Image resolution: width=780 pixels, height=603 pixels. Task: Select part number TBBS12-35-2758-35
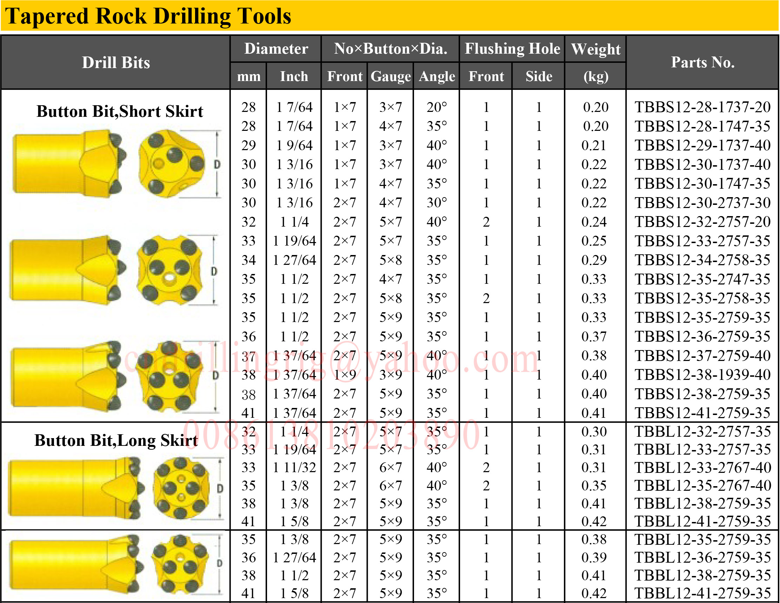pos(702,298)
